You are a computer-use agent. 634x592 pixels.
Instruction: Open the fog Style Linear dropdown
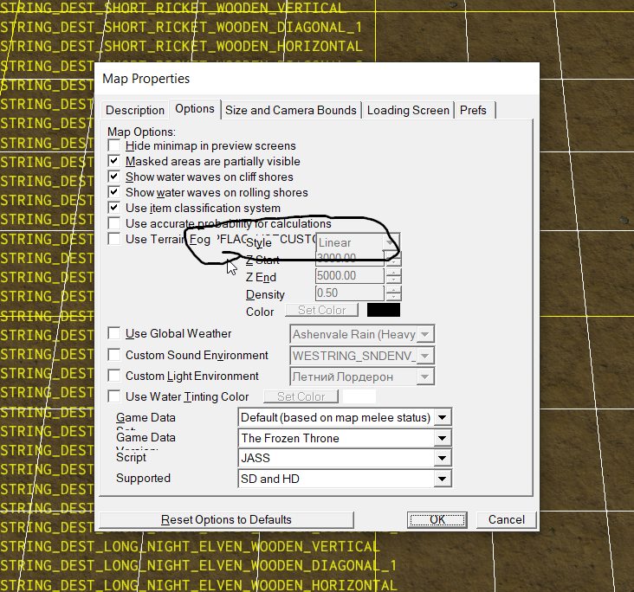click(358, 242)
